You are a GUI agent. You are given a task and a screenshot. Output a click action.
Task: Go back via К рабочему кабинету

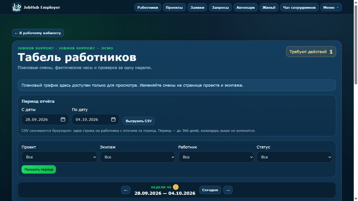coord(38,33)
